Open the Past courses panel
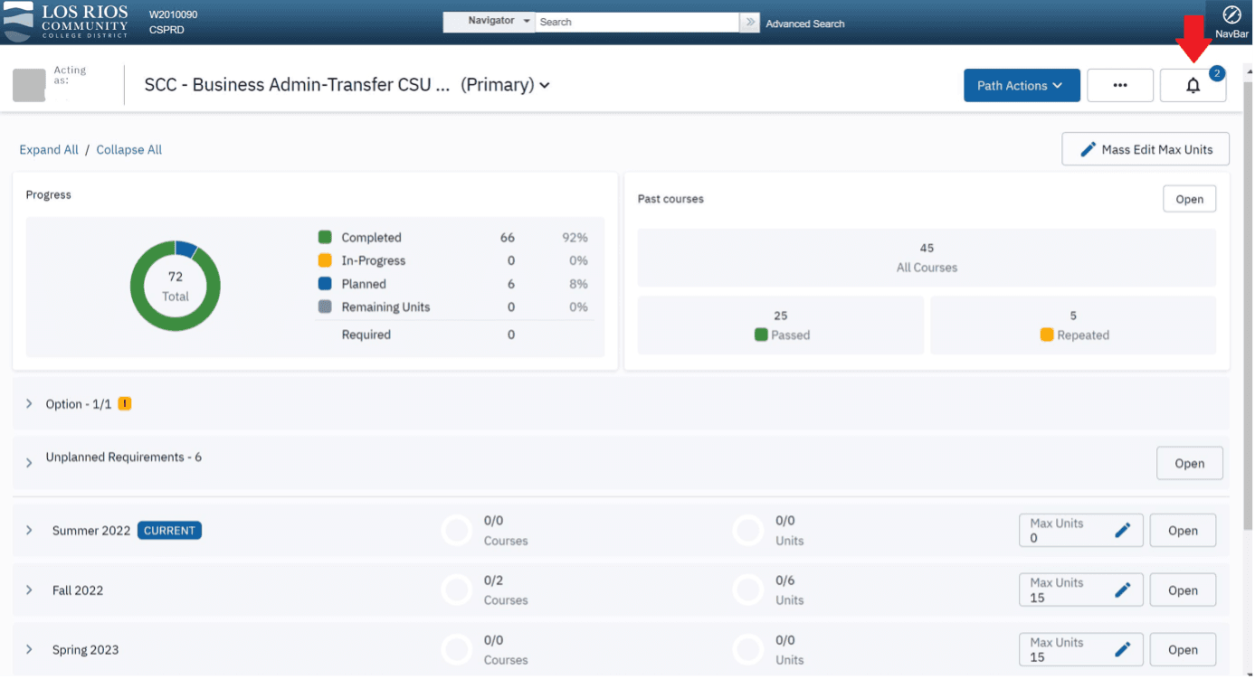The width and height of the screenshot is (1255, 679). tap(1189, 199)
